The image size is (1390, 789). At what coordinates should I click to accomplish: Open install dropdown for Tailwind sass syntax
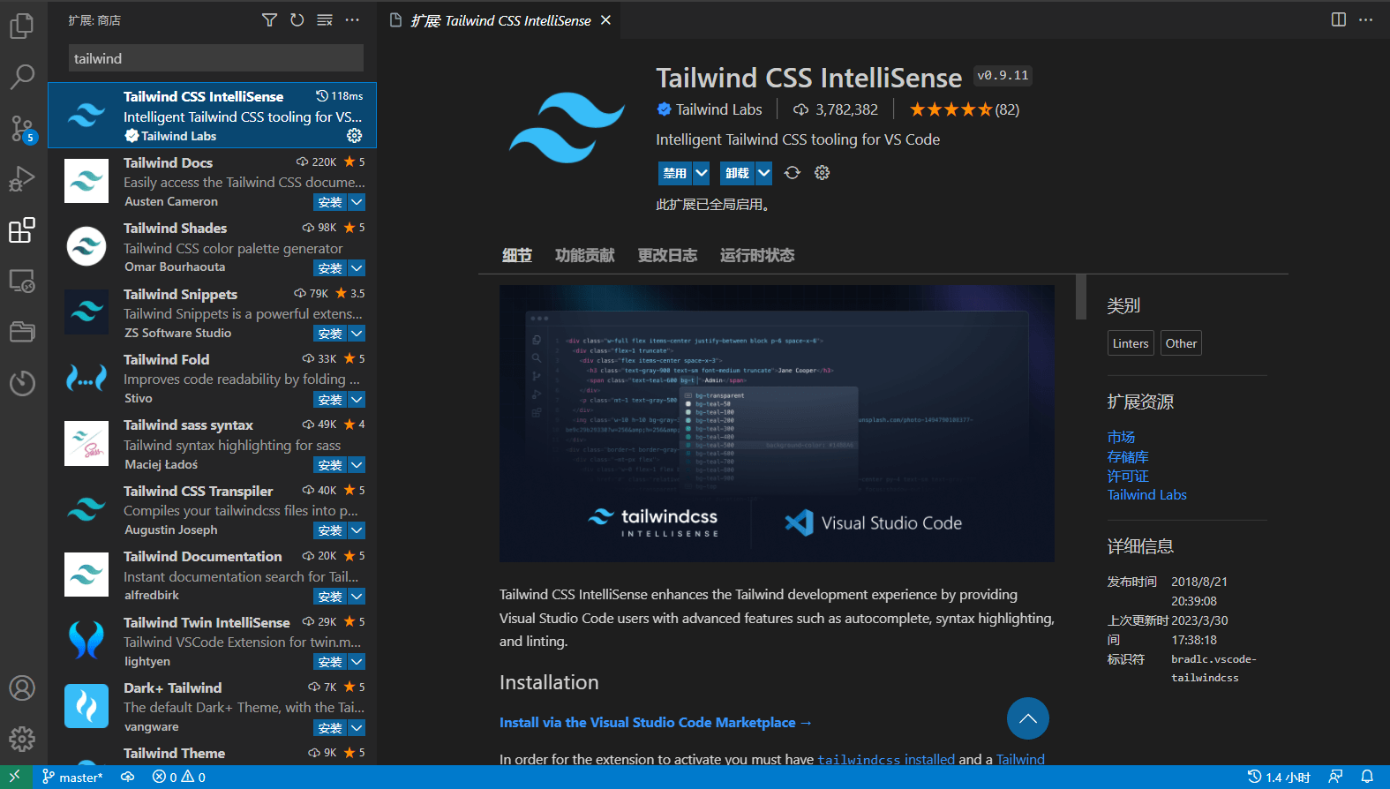click(357, 465)
